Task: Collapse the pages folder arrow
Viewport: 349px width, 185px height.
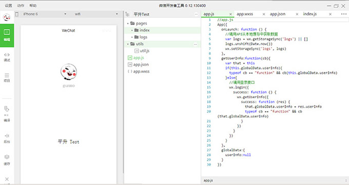Action: 128,24
